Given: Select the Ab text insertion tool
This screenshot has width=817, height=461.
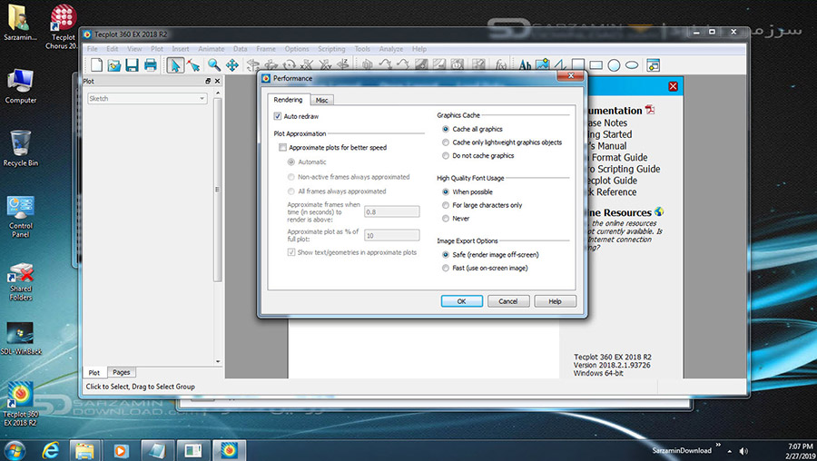Looking at the screenshot, I should (525, 65).
